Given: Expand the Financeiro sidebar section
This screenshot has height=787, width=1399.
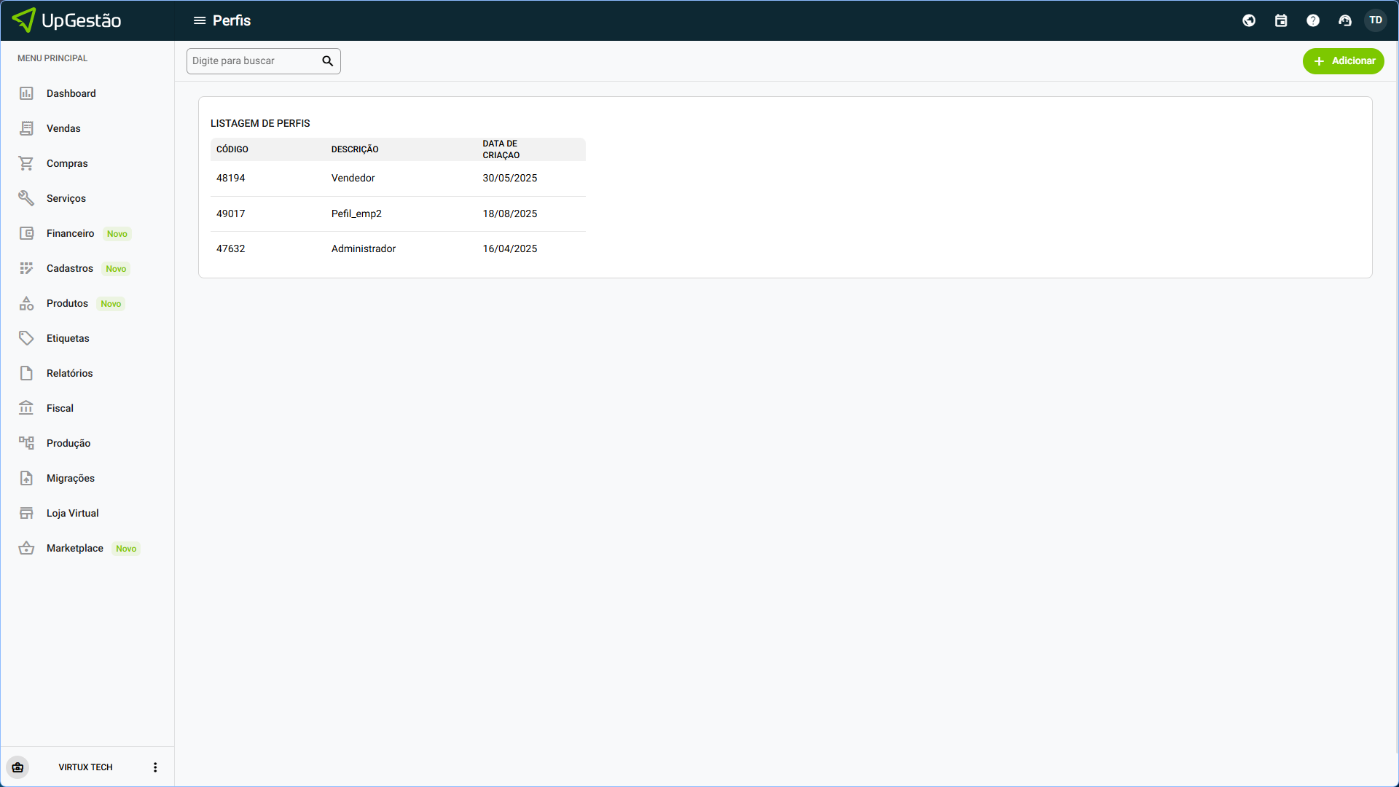Looking at the screenshot, I should pyautogui.click(x=70, y=233).
